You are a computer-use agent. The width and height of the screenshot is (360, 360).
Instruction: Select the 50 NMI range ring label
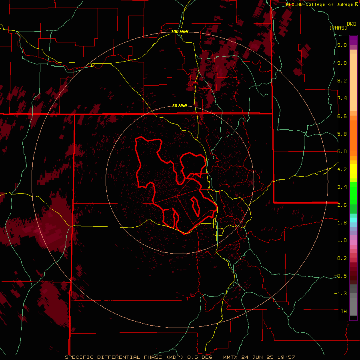click(x=180, y=106)
